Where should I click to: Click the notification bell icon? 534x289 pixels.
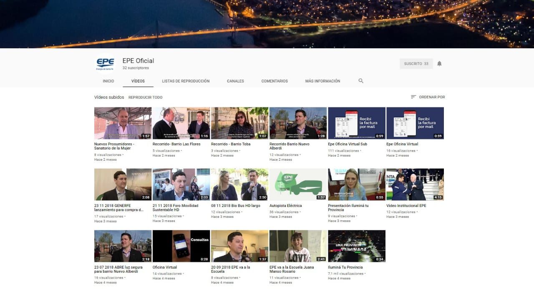[439, 64]
